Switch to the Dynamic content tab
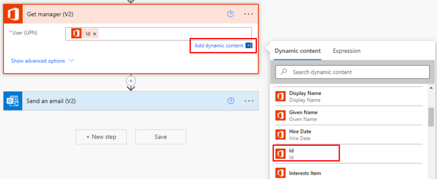This screenshot has width=437, height=185. (x=297, y=51)
